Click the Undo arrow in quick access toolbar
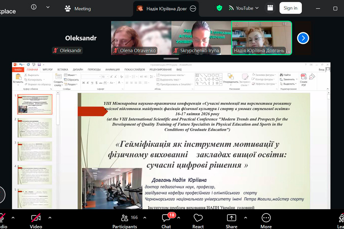The height and width of the screenshot is (229, 344). pyautogui.click(x=21, y=65)
